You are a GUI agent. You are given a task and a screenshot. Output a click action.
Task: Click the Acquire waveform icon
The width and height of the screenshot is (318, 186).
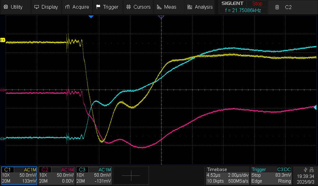67,7
